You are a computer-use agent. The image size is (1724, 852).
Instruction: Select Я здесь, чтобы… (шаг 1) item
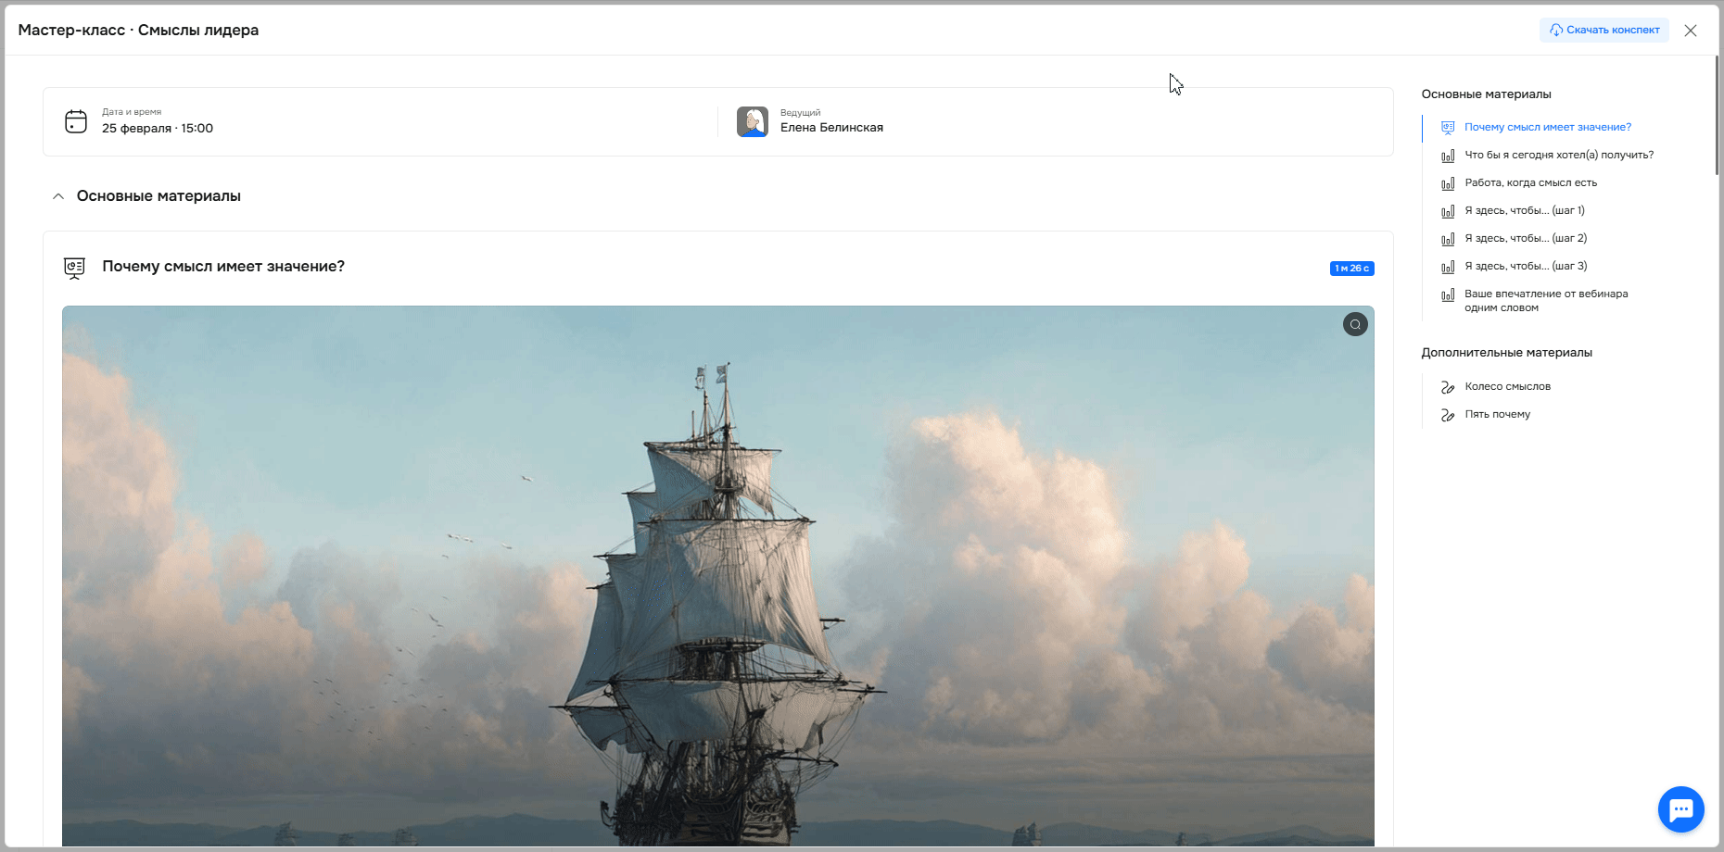tap(1525, 211)
